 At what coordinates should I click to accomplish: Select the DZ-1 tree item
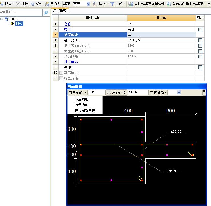[x=19, y=24]
